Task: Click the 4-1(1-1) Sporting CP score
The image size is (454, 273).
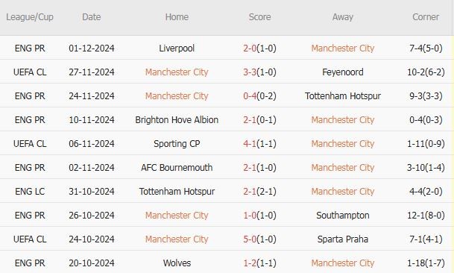Action: [259, 143]
